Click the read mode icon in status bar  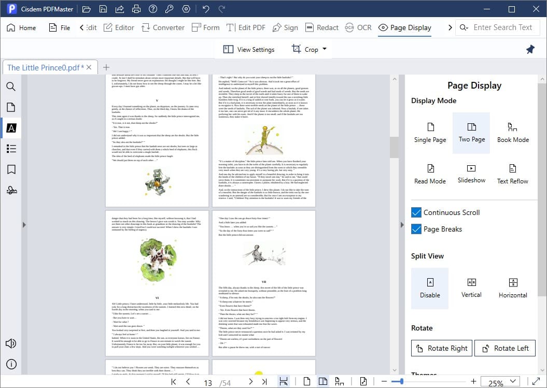point(363,381)
